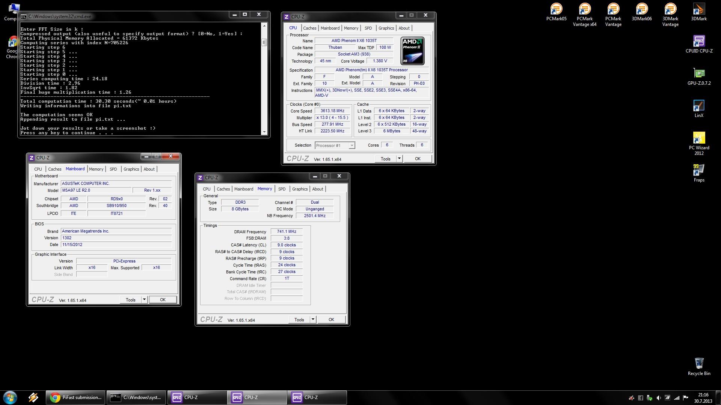The height and width of the screenshot is (405, 721).
Task: Click the volume speaker tray icon
Action: 659,398
